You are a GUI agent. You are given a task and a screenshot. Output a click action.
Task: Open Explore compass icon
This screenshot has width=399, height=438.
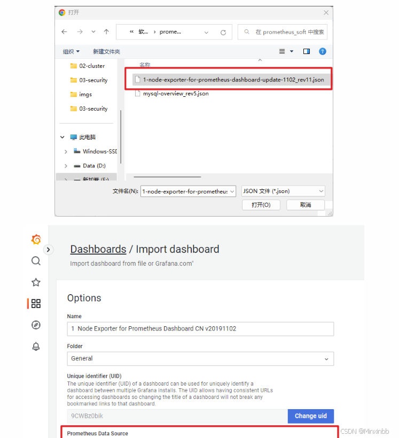36,325
